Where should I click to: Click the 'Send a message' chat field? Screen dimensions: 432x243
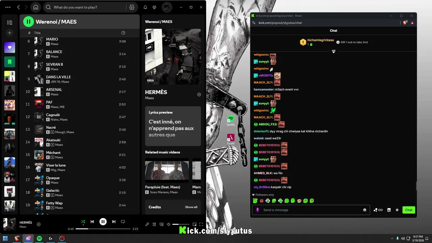(311, 210)
